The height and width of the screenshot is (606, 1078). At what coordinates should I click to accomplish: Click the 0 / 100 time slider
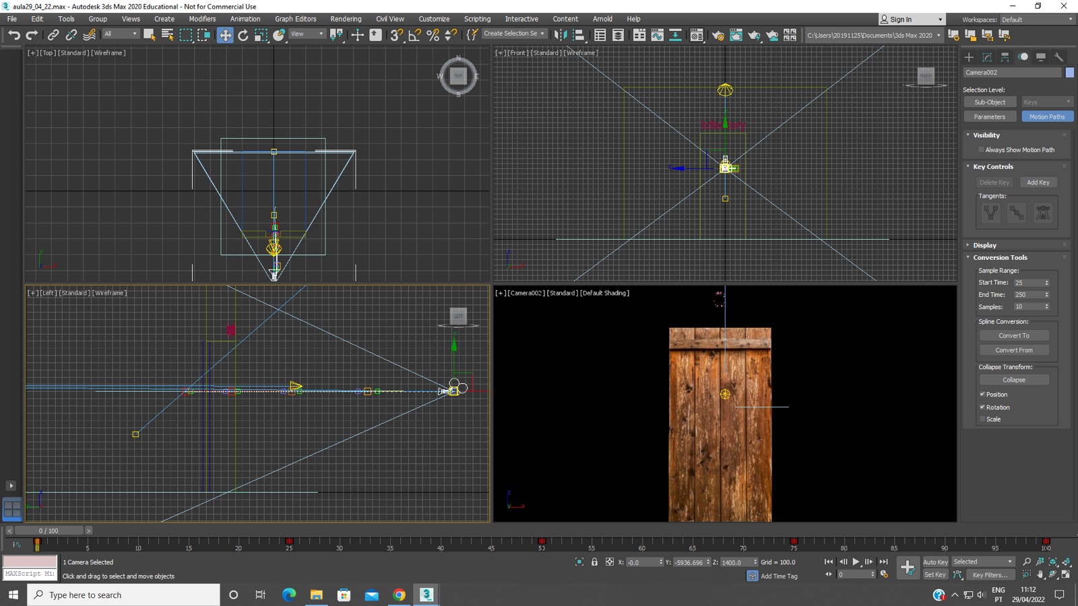point(49,531)
